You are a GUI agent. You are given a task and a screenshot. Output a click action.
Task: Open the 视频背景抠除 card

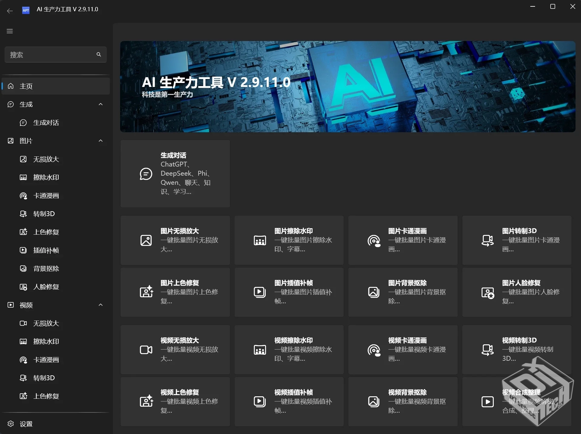tap(402, 401)
